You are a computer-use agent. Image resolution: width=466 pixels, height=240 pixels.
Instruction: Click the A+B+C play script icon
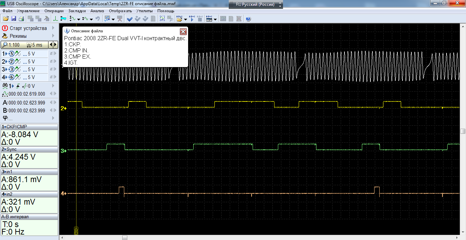point(192,19)
